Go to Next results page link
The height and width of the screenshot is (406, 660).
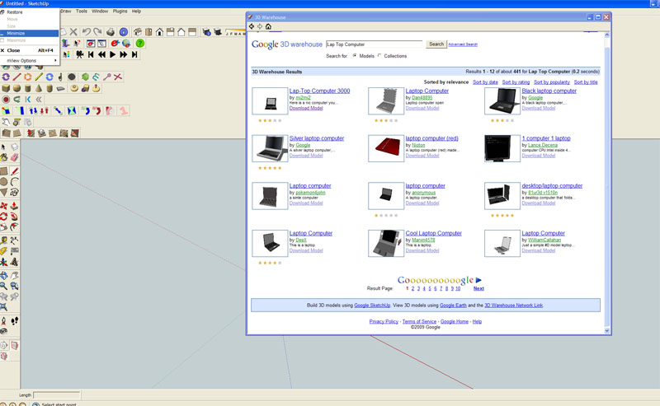tap(478, 288)
